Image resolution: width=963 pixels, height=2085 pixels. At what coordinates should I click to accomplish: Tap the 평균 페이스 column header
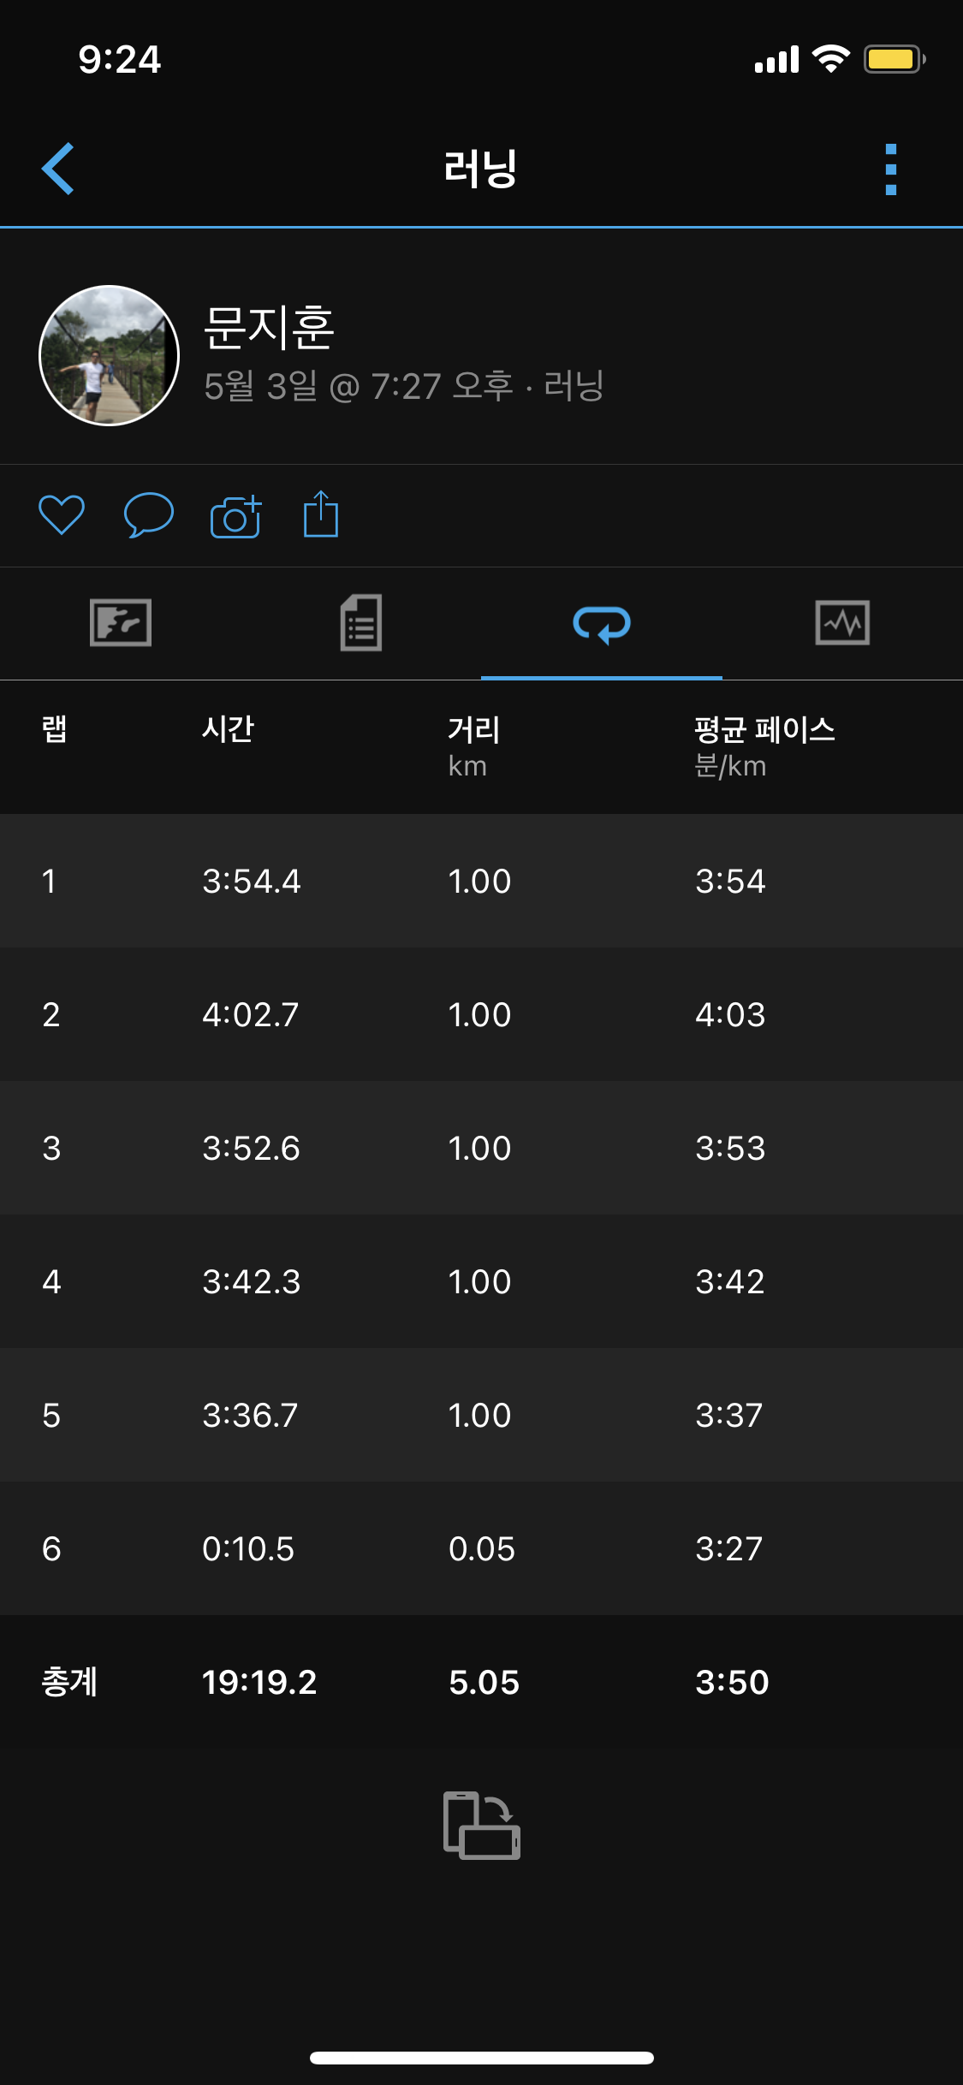764,730
